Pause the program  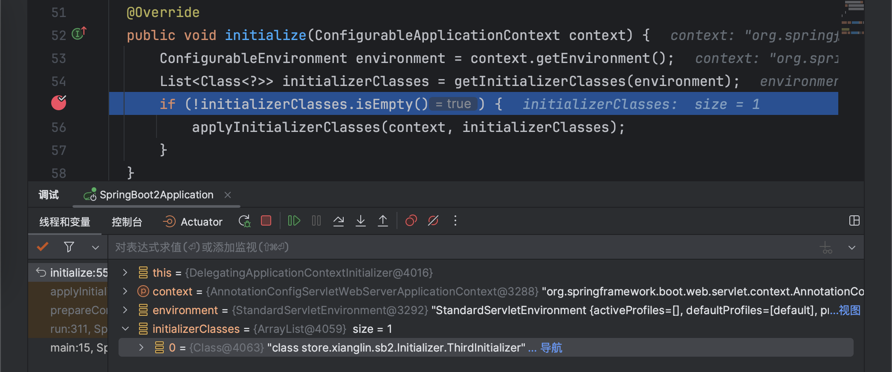(x=316, y=220)
